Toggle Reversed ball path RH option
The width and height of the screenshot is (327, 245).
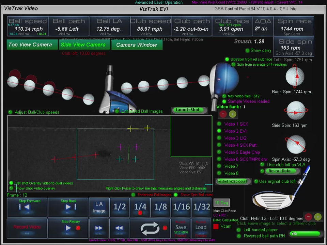point(238,236)
